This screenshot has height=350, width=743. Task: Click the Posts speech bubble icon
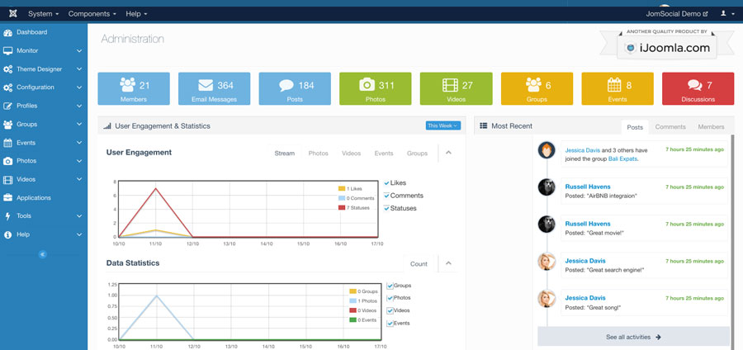coord(286,85)
